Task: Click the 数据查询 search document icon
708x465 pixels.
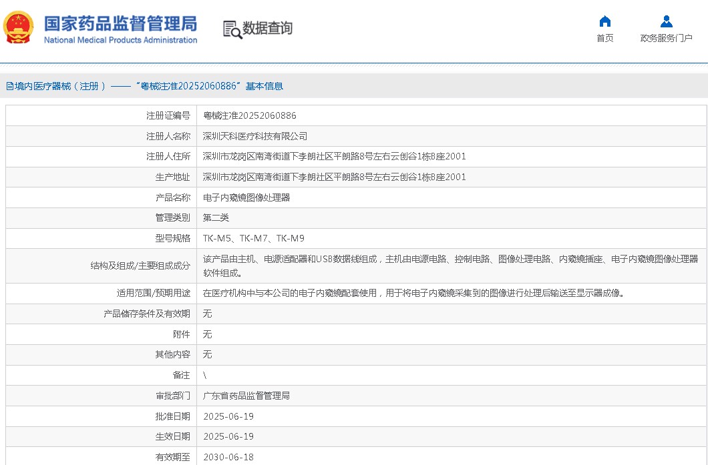Action: pos(232,29)
